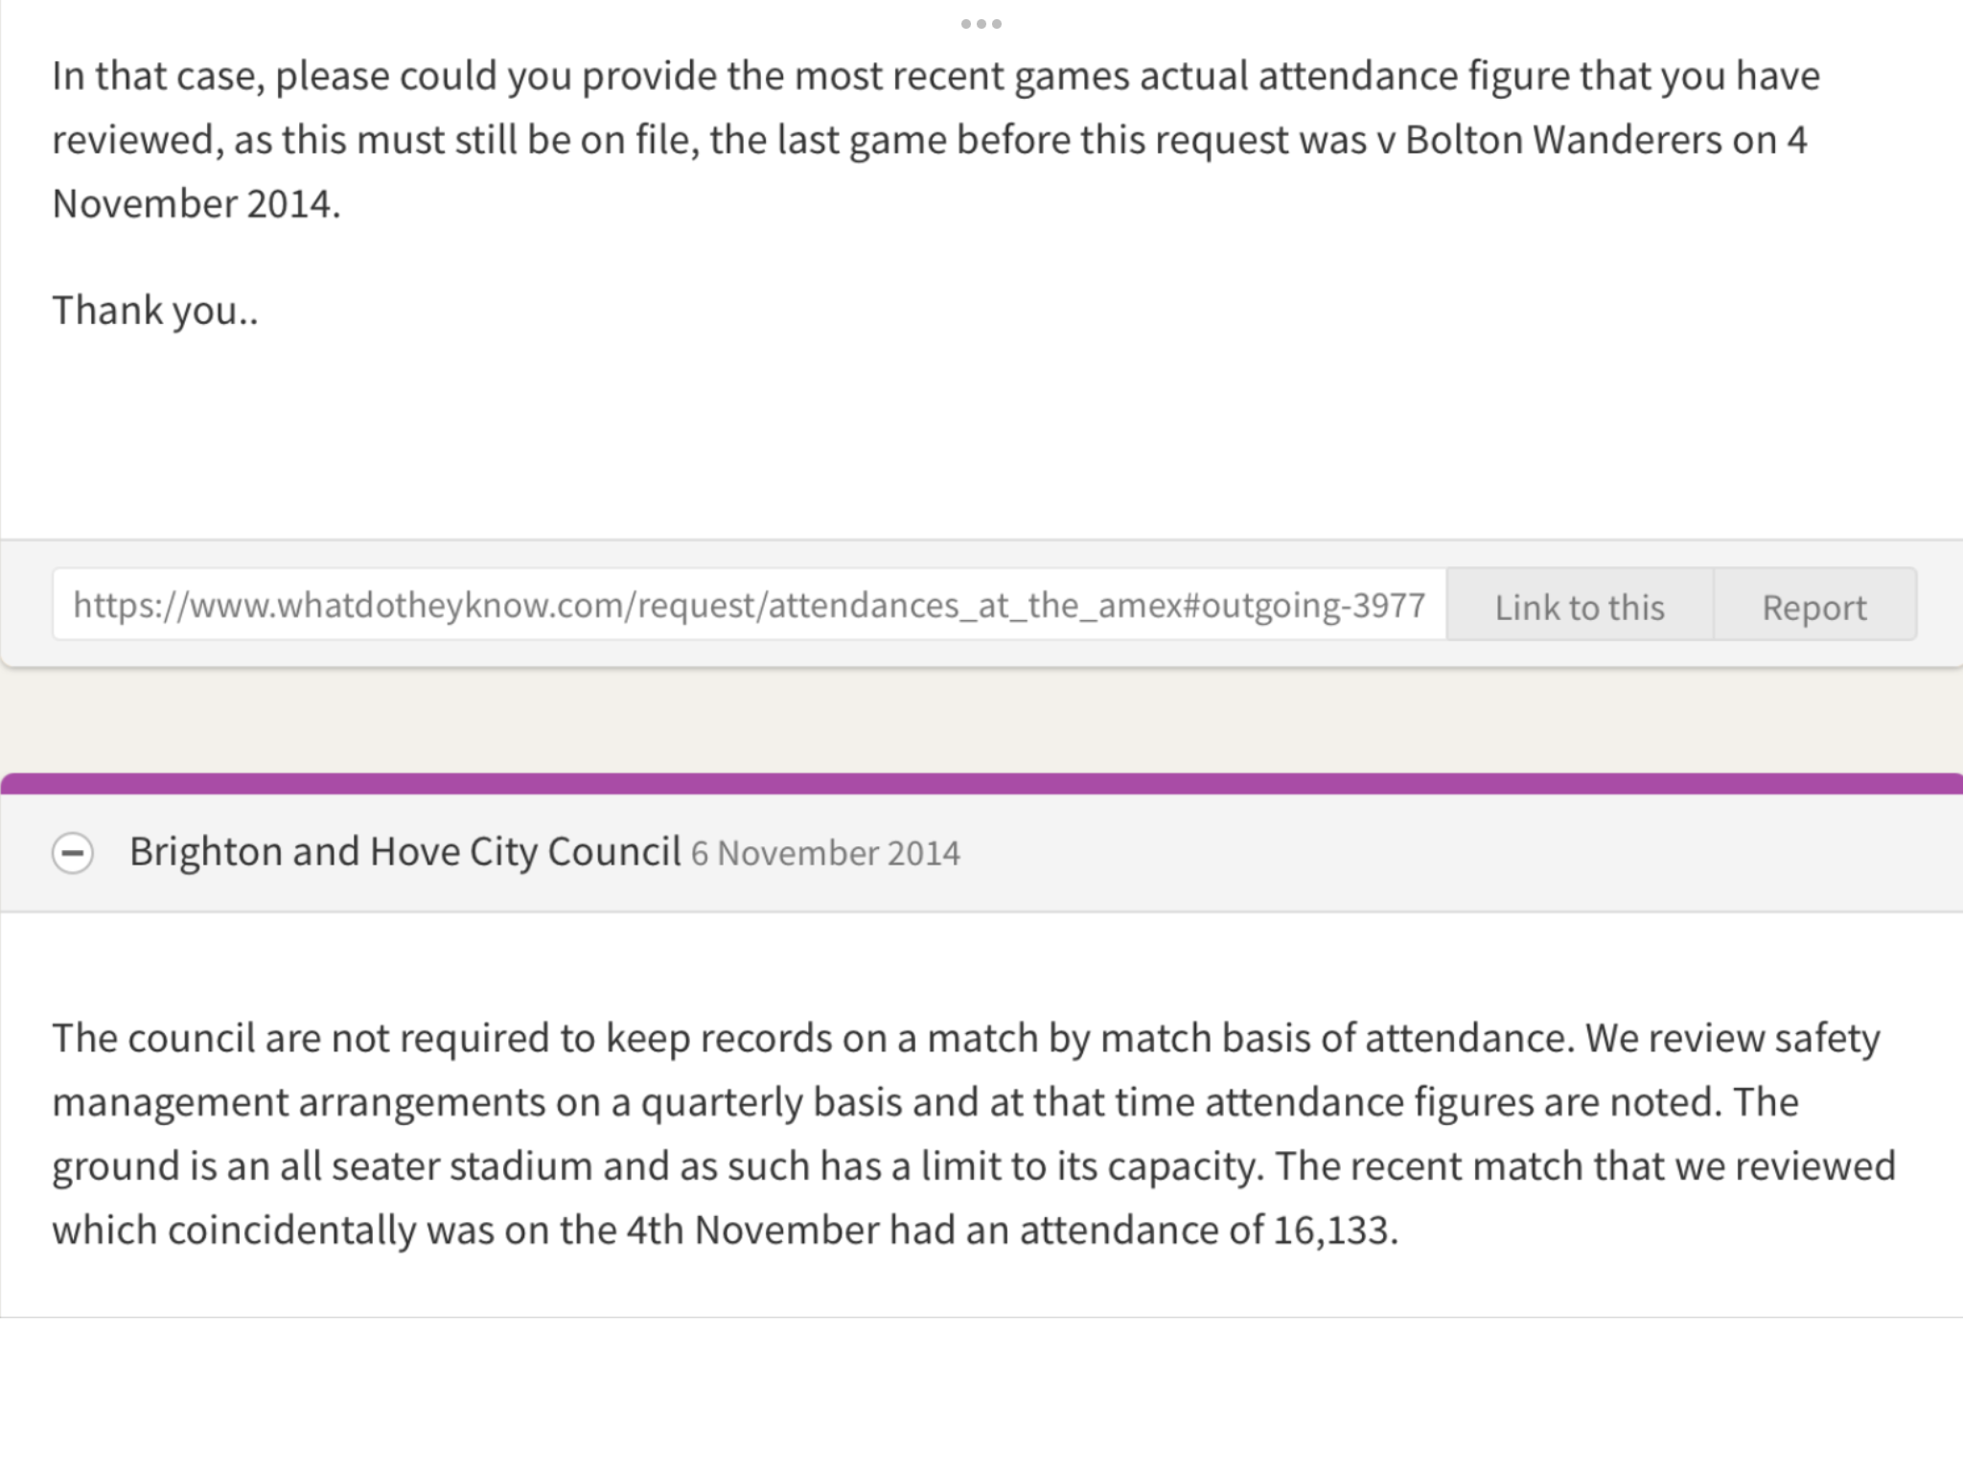Screen dimensions: 1963x1472
Task: Open the Brighton and Hove City Council name
Action: 404,851
